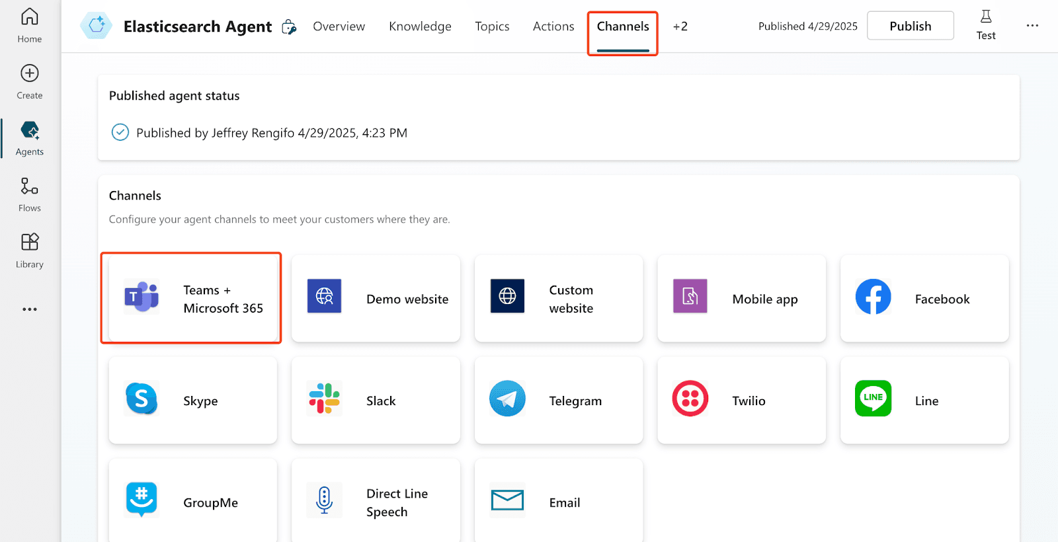Open the Twilio channel configuration
Screen dimensions: 1058x542
[x=741, y=401]
